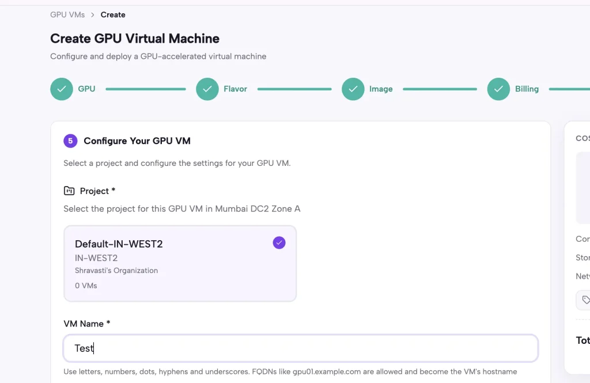Viewport: 590px width, 383px height.
Task: Click the 'Select the project for this GPU VM' description
Action: click(181, 209)
